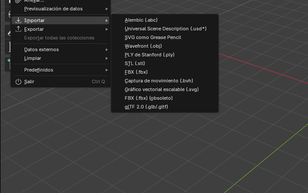308x193 pixels.
Task: Click the arrow beside Datos externos
Action: click(107, 49)
